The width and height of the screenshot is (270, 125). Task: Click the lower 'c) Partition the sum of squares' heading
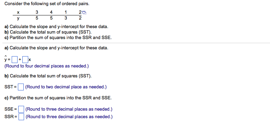tap(58, 98)
